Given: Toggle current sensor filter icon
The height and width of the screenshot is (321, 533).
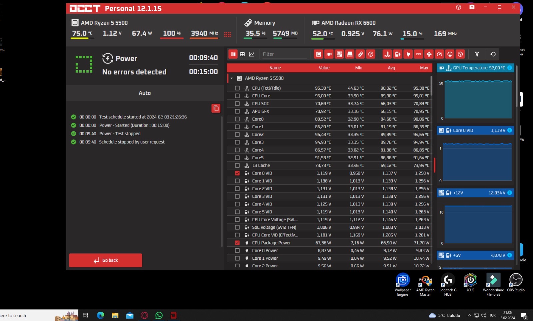Looking at the screenshot, I should (419, 54).
